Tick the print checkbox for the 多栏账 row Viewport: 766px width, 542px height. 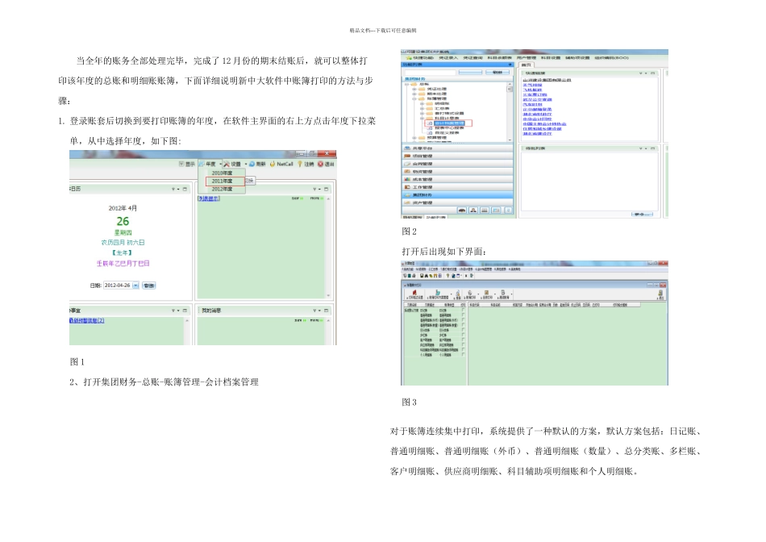point(463,335)
